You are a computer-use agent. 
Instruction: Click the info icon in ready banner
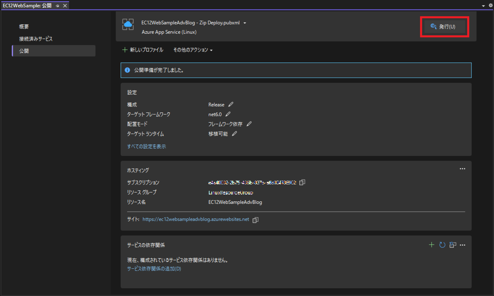[127, 70]
